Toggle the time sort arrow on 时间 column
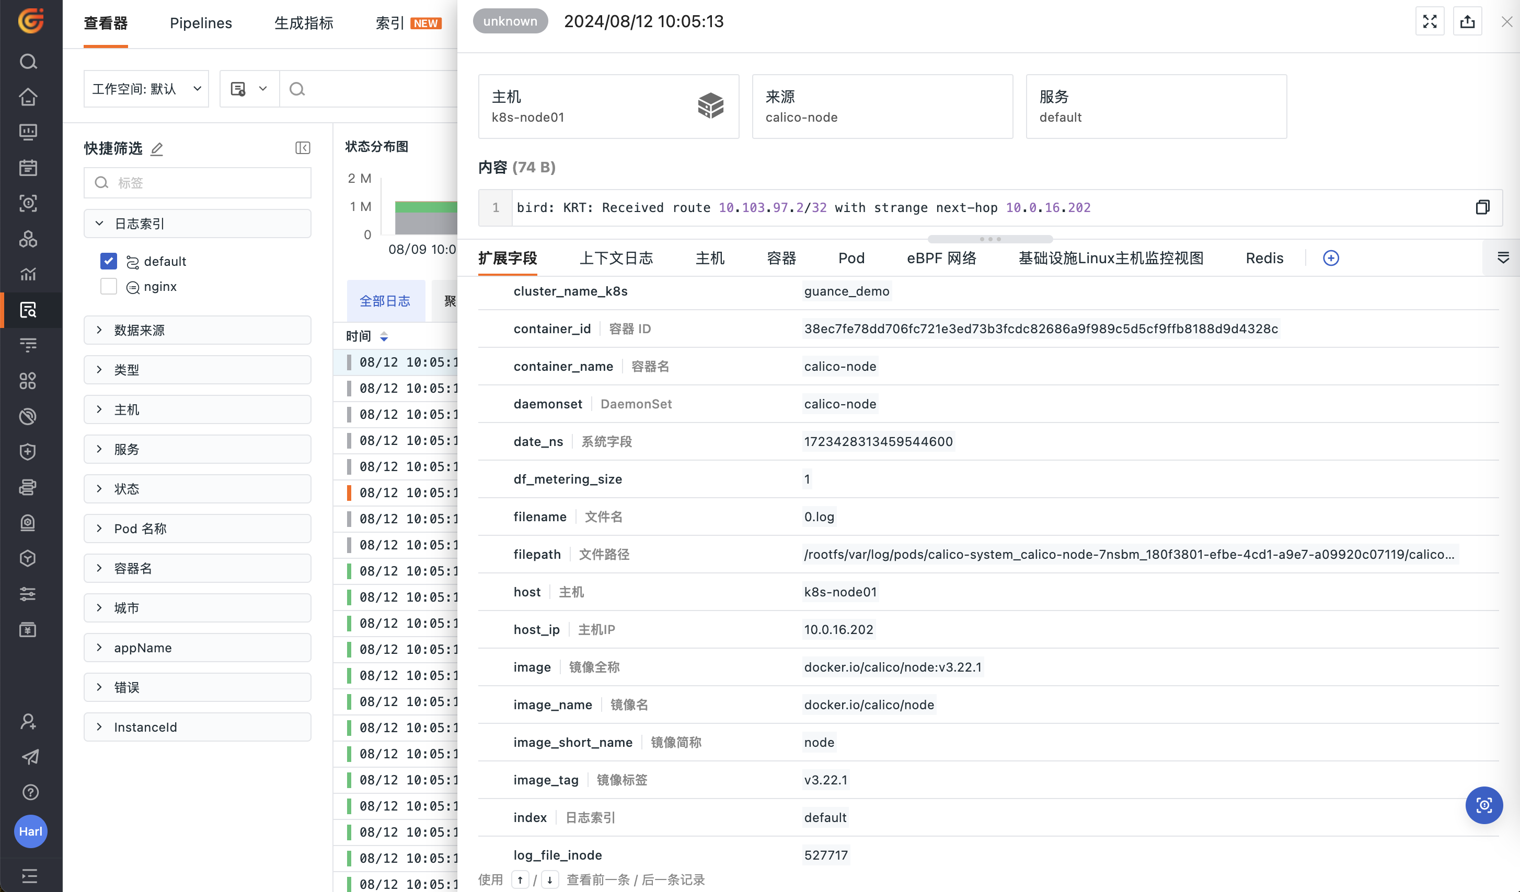 point(385,336)
